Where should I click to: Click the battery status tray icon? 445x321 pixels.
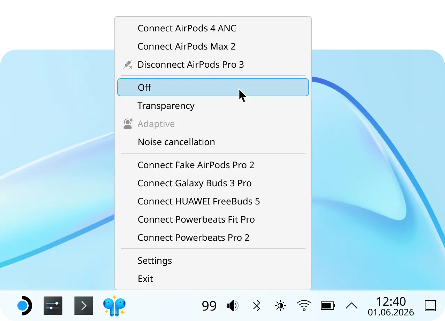pos(328,306)
